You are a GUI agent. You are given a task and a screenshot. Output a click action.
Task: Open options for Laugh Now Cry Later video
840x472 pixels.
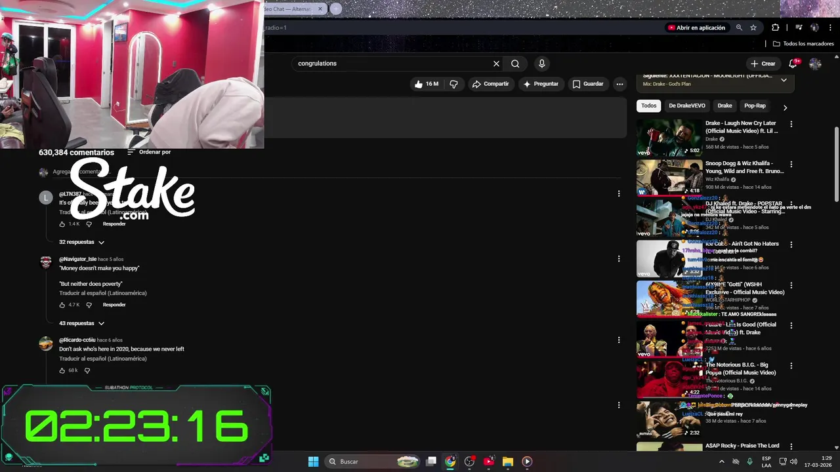(791, 124)
